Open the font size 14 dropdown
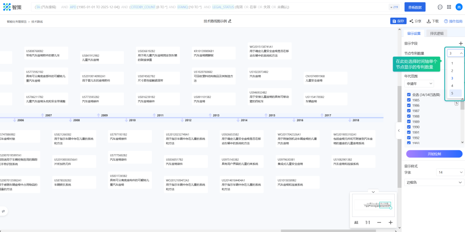Screen dimensions: 465x232 450,172
